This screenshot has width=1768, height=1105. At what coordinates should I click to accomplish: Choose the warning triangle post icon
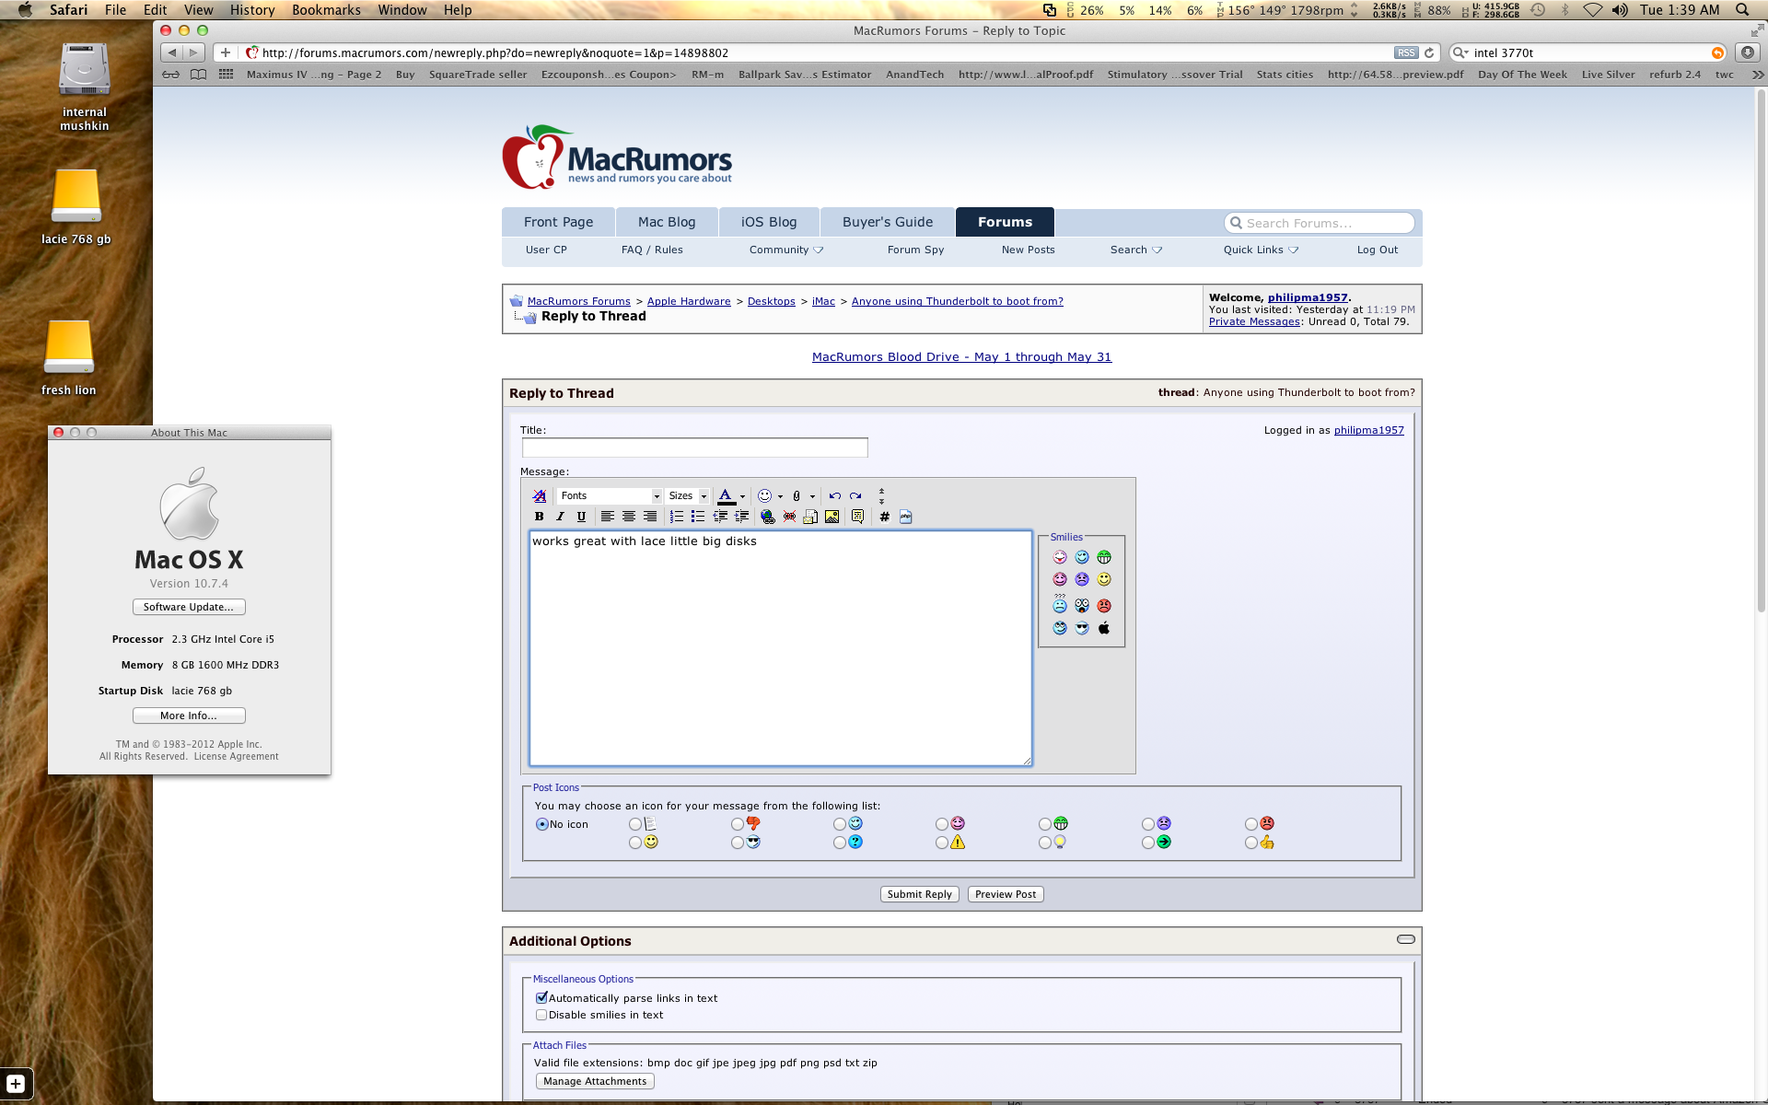coord(942,843)
